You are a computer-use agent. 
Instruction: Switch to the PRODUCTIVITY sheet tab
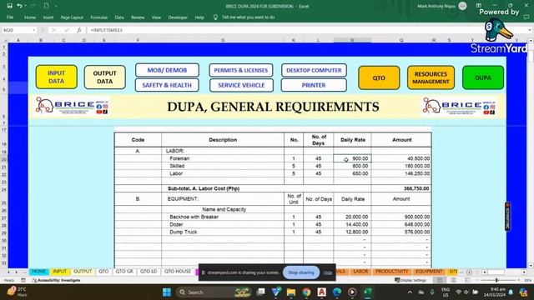pyautogui.click(x=391, y=272)
